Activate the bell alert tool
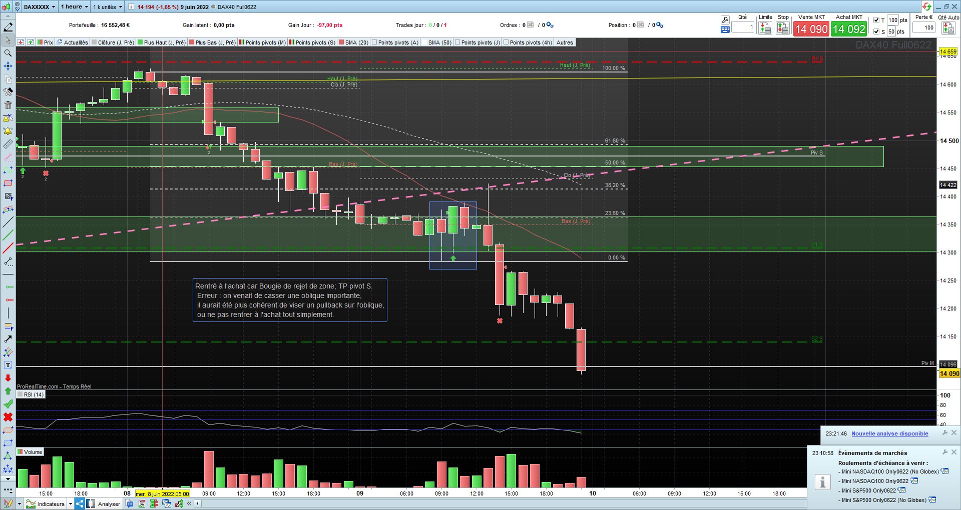 8,131
